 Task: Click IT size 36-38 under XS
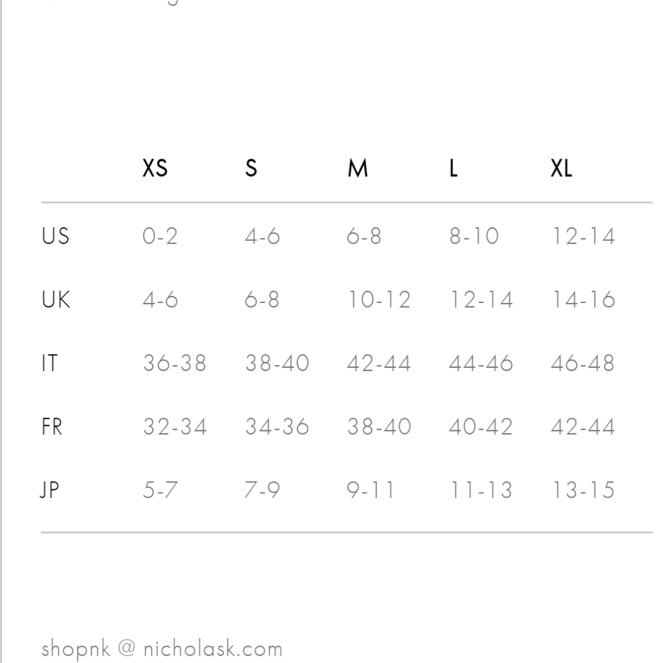coord(175,363)
